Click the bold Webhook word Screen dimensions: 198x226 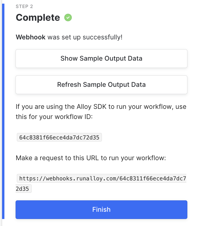(31, 37)
